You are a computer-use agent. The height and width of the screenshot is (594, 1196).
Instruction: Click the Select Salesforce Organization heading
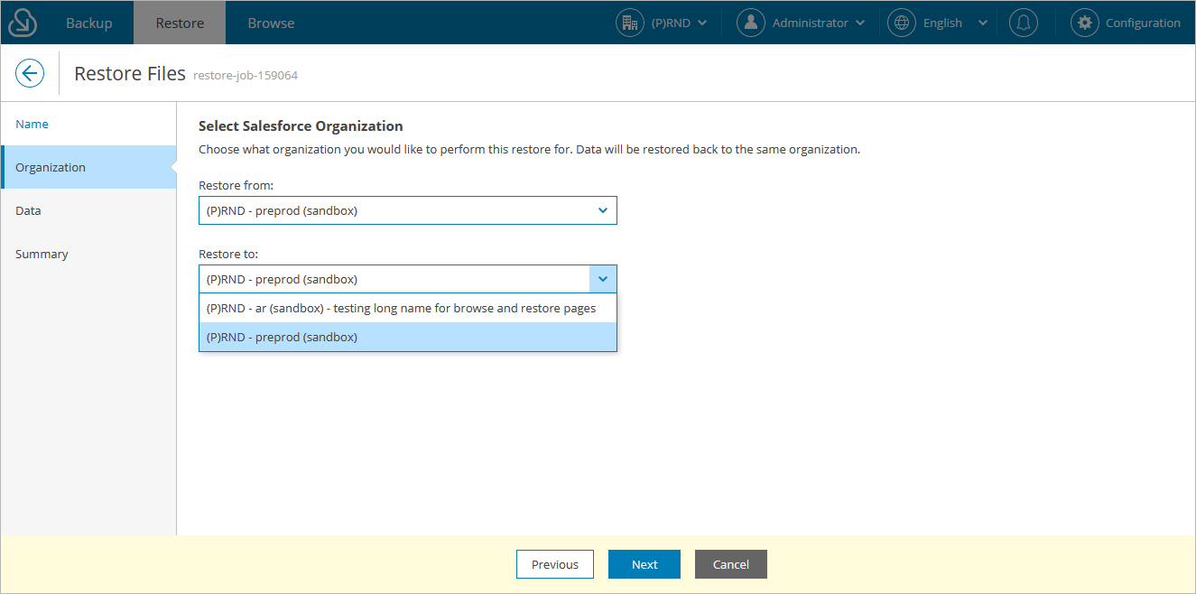pyautogui.click(x=301, y=125)
